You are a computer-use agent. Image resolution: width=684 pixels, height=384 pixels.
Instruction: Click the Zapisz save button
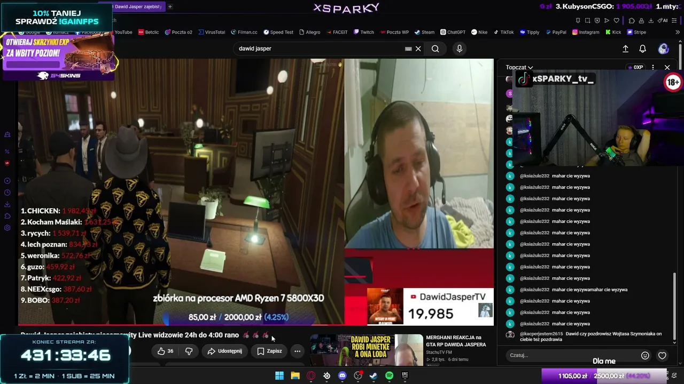pyautogui.click(x=270, y=351)
